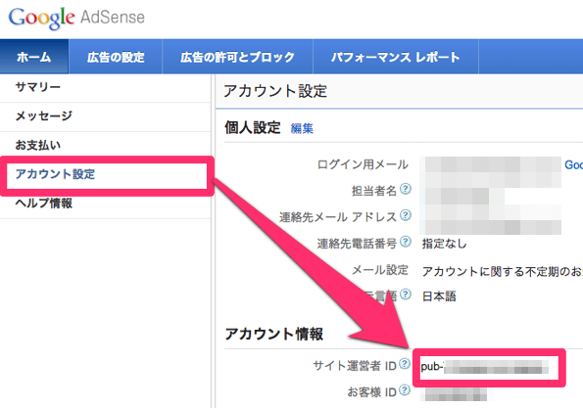The image size is (583, 408).
Task: Open 広告の許可とブロック tab
Action: 237,57
